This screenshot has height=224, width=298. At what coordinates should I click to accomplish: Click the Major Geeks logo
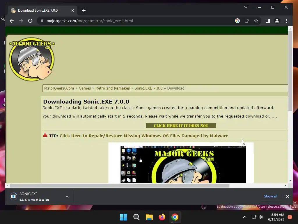(x=32, y=59)
